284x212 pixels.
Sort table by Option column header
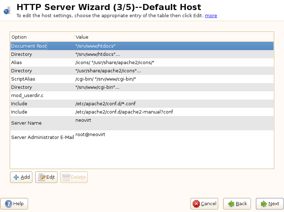click(42, 37)
